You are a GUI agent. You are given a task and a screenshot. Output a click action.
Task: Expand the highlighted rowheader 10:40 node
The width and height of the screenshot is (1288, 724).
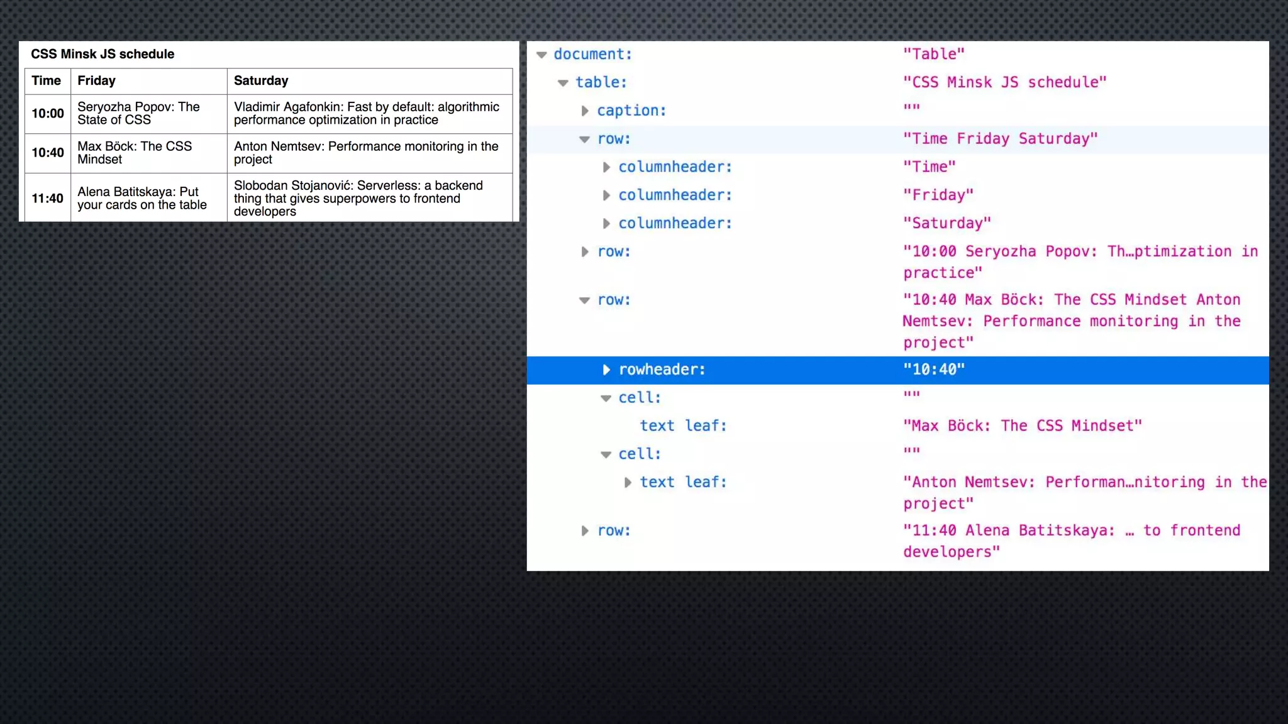coord(606,370)
